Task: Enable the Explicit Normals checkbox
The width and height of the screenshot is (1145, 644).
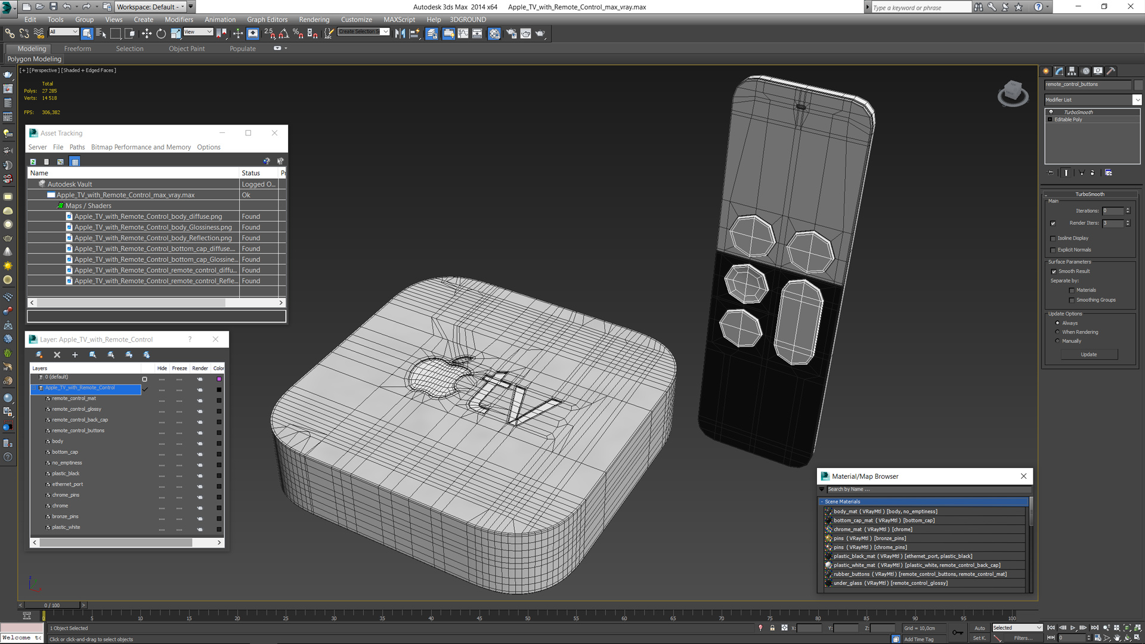Action: click(x=1053, y=250)
